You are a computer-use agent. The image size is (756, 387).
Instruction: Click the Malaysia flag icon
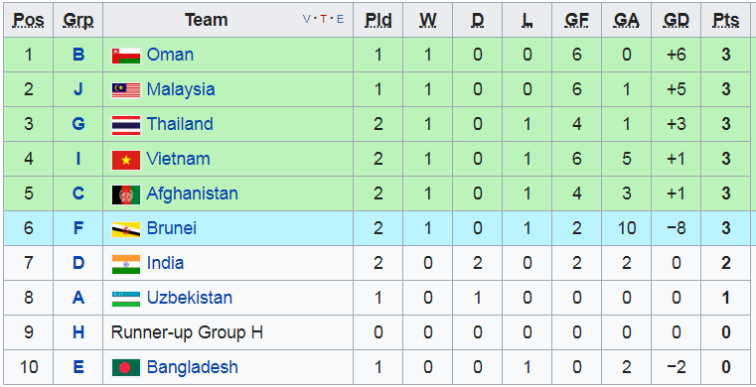pyautogui.click(x=126, y=90)
